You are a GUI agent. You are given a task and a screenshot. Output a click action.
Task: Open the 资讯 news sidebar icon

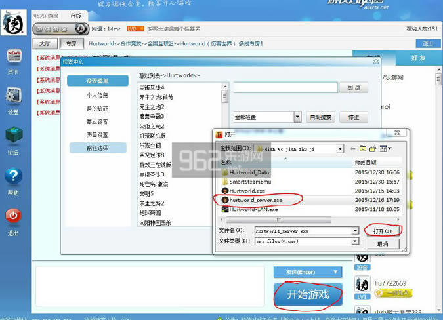pos(13,58)
